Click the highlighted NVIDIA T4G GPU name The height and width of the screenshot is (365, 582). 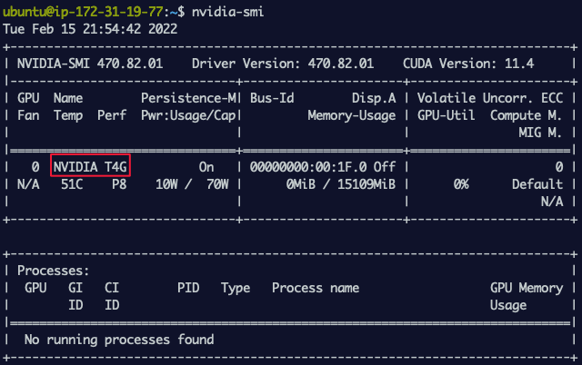pyautogui.click(x=90, y=167)
